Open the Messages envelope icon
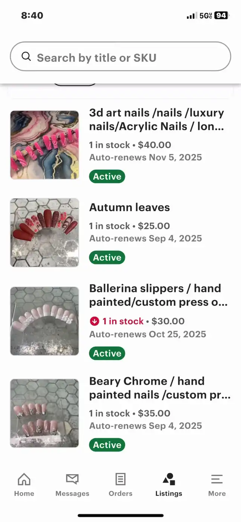241x522 pixels. pyautogui.click(x=72, y=480)
